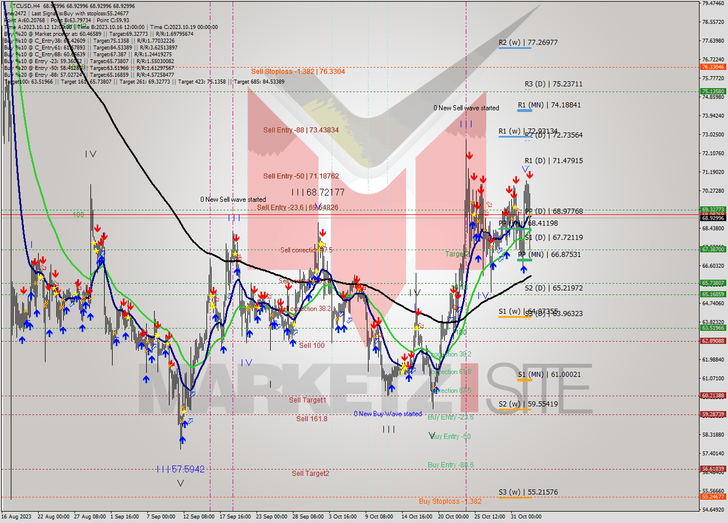The image size is (728, 523).
Task: Click the 'Sell 100' label
Action: (312, 345)
